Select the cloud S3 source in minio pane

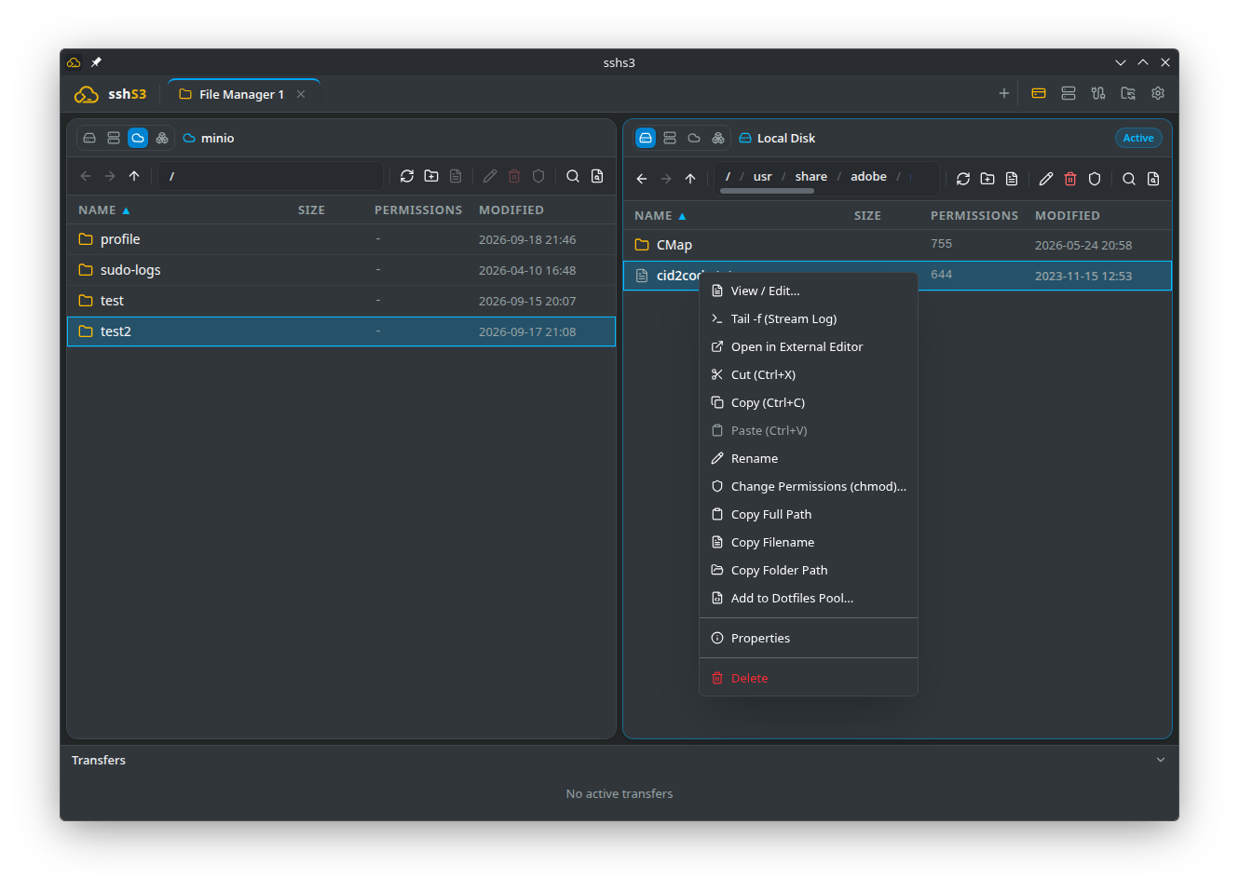pyautogui.click(x=138, y=138)
